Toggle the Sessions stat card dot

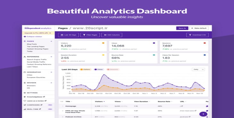(x=205, y=43)
